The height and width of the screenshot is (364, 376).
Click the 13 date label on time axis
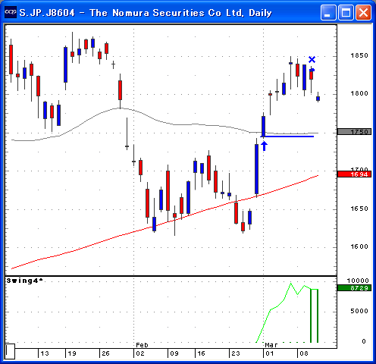tap(45, 353)
